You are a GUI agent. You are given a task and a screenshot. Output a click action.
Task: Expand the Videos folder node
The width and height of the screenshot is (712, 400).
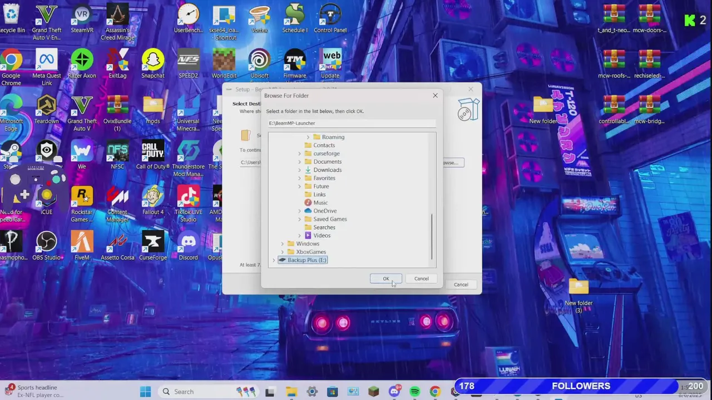(x=300, y=236)
